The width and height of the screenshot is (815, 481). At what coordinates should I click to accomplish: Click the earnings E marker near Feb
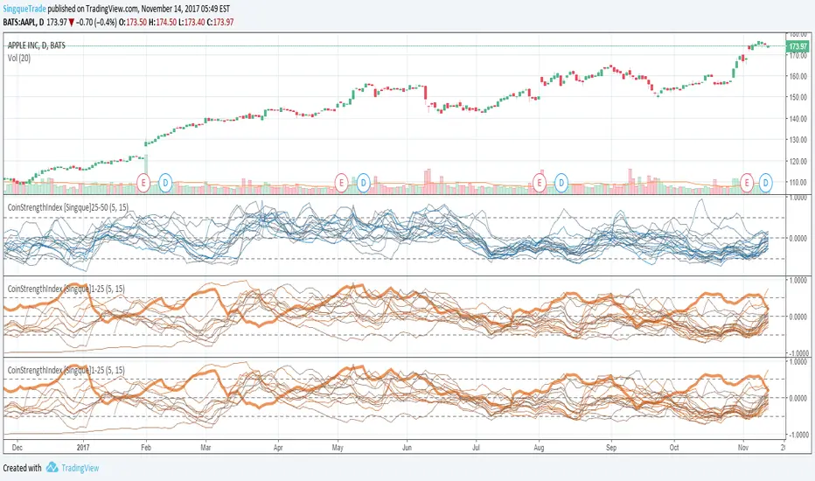click(143, 183)
